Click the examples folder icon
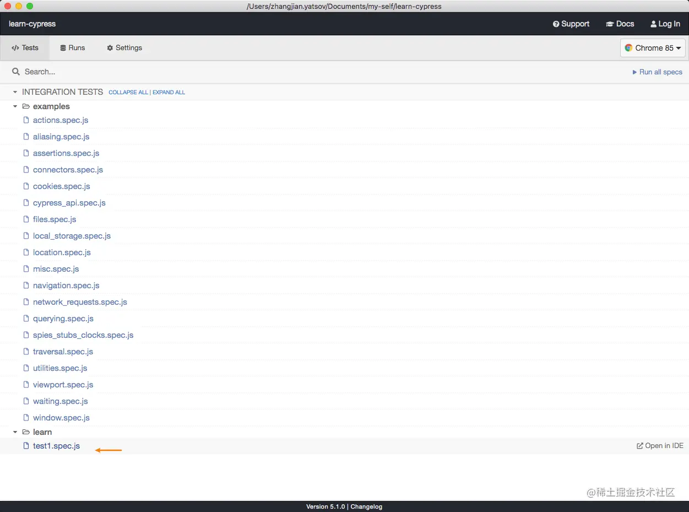This screenshot has height=512, width=689. [x=26, y=106]
